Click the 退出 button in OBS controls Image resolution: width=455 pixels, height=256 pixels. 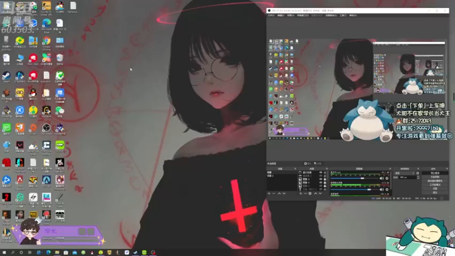pos(435,192)
